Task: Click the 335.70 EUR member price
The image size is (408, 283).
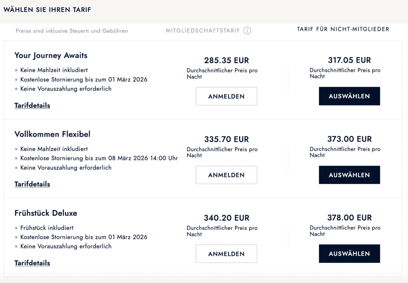Action: tap(226, 139)
